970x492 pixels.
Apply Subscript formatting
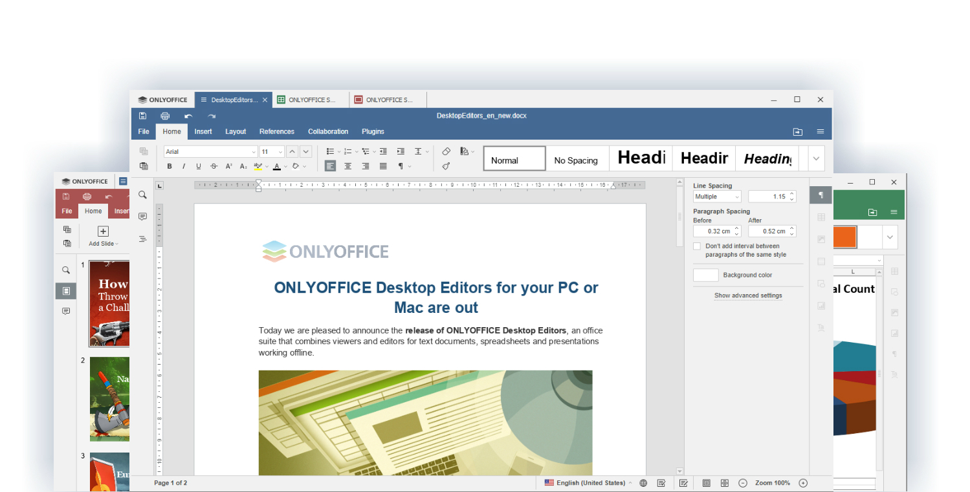tap(244, 166)
